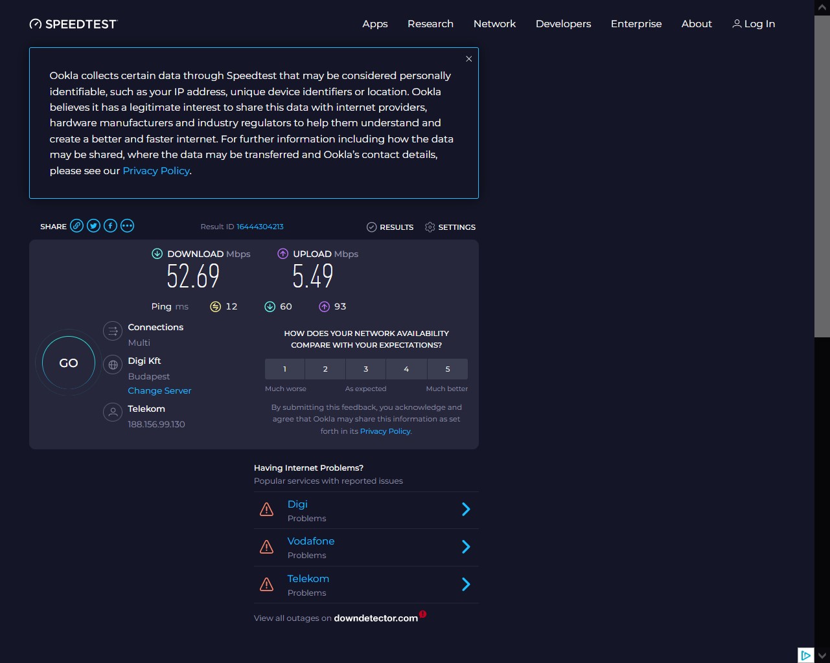Open more share options

128,226
